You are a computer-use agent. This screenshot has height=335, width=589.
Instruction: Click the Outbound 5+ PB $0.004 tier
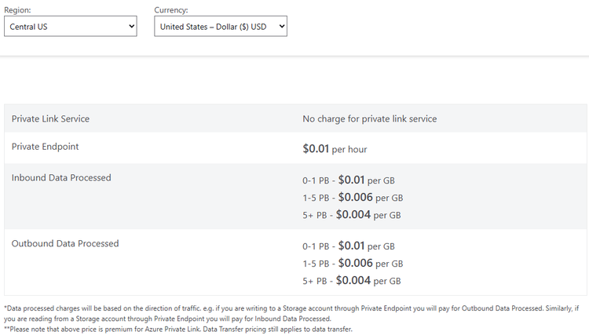tap(352, 281)
